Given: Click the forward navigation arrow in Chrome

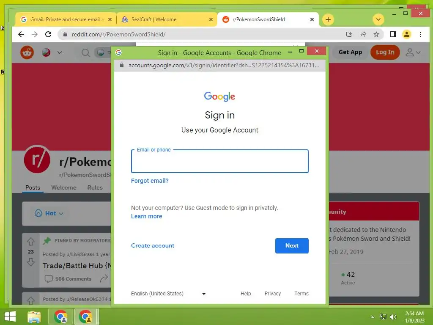Looking at the screenshot, I should coord(35,34).
